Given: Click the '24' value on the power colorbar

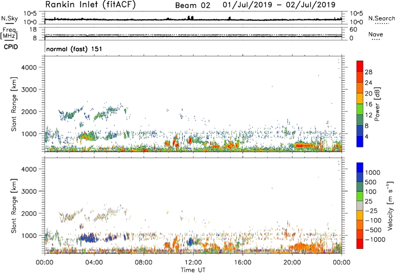Looking at the screenshot, I should (368, 83).
